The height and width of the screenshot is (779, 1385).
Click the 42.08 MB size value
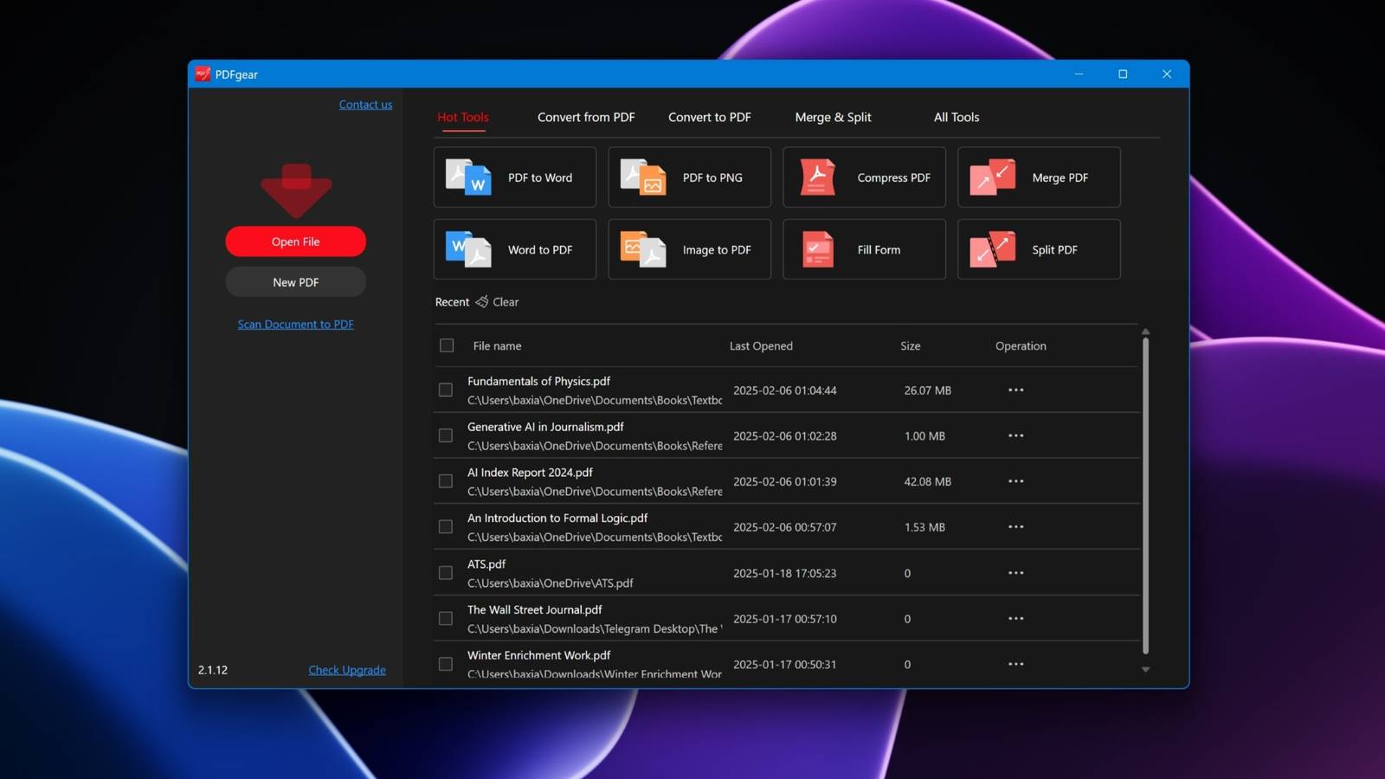pos(928,481)
